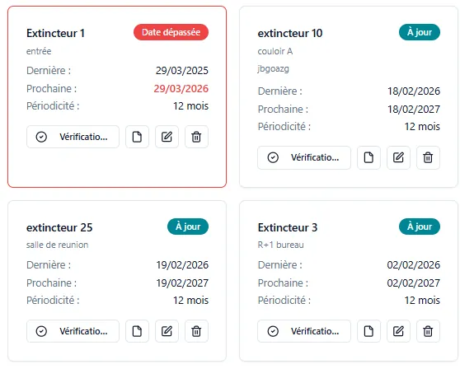This screenshot has width=460, height=369.
Task: Delete Extincteur 1 using the trash icon
Action: point(196,137)
